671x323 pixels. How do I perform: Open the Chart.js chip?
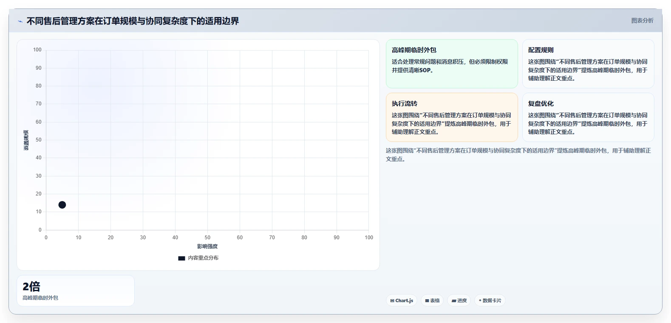[x=402, y=300]
